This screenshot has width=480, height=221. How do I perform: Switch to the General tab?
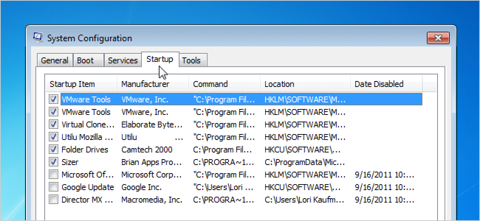tap(55, 61)
